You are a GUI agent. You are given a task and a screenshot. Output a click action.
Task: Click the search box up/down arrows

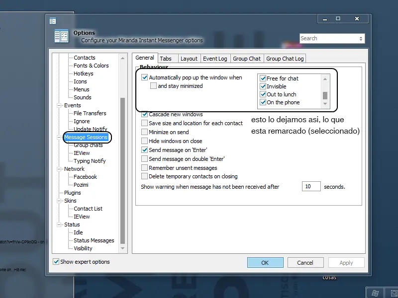(x=361, y=39)
